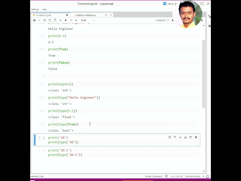
Task: Open the property inspector gears icon in right sidebar
Action: click(x=209, y=16)
